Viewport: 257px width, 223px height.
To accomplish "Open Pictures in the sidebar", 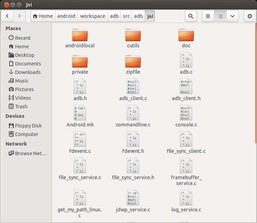I will pos(21,89).
